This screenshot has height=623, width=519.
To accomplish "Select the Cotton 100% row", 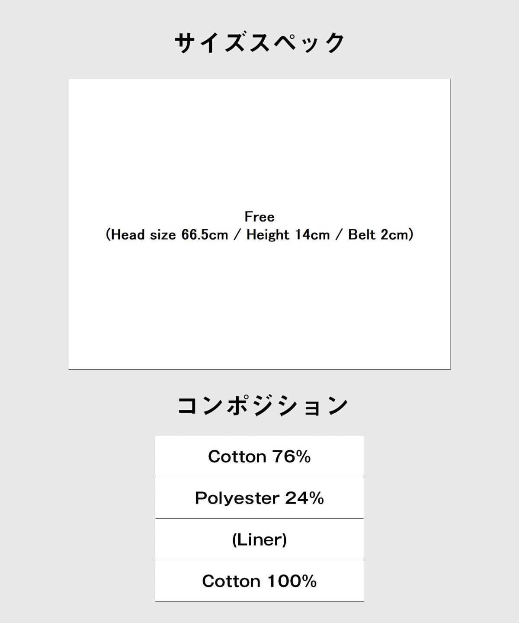I will point(259,581).
